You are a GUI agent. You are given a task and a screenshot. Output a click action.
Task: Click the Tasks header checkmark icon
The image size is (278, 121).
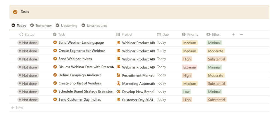tap(15, 12)
